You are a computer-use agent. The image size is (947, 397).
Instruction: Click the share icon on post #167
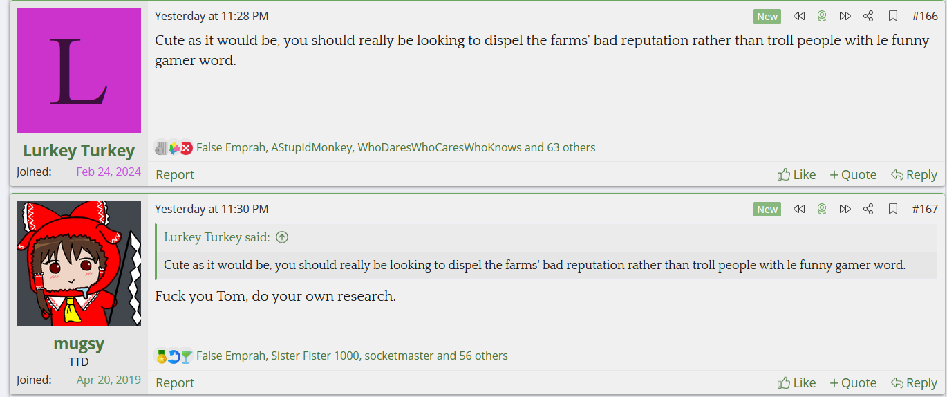pyautogui.click(x=869, y=209)
